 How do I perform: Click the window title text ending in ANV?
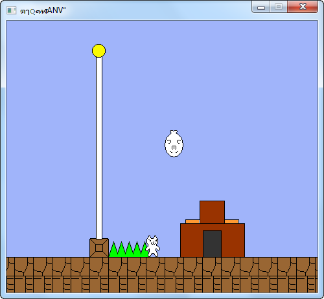pyautogui.click(x=43, y=10)
